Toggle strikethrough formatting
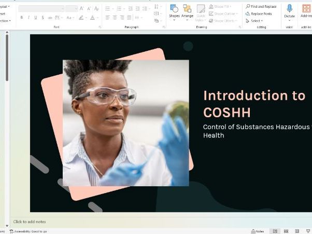The image size is (312, 234). click(x=50, y=18)
